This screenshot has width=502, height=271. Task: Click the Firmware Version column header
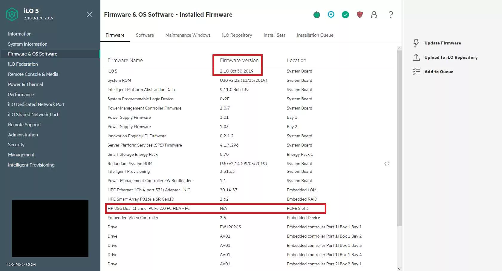click(239, 60)
